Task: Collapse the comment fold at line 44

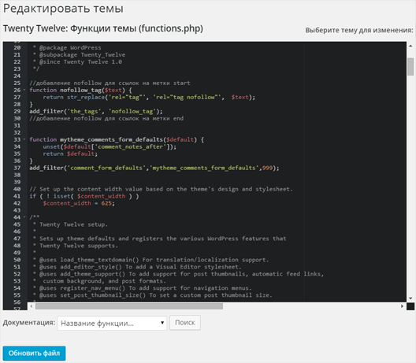Action: tap(24, 217)
